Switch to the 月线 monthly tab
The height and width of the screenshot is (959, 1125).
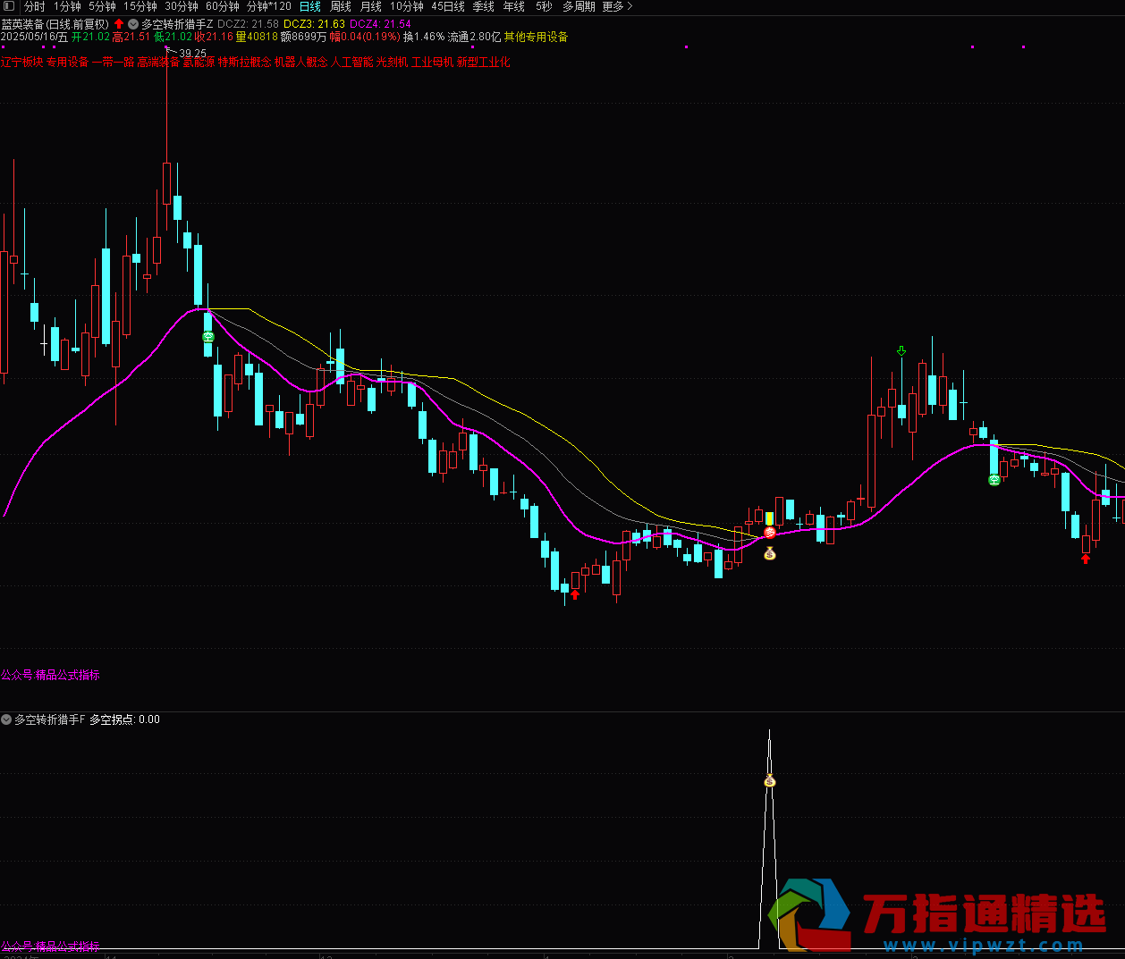coord(371,6)
